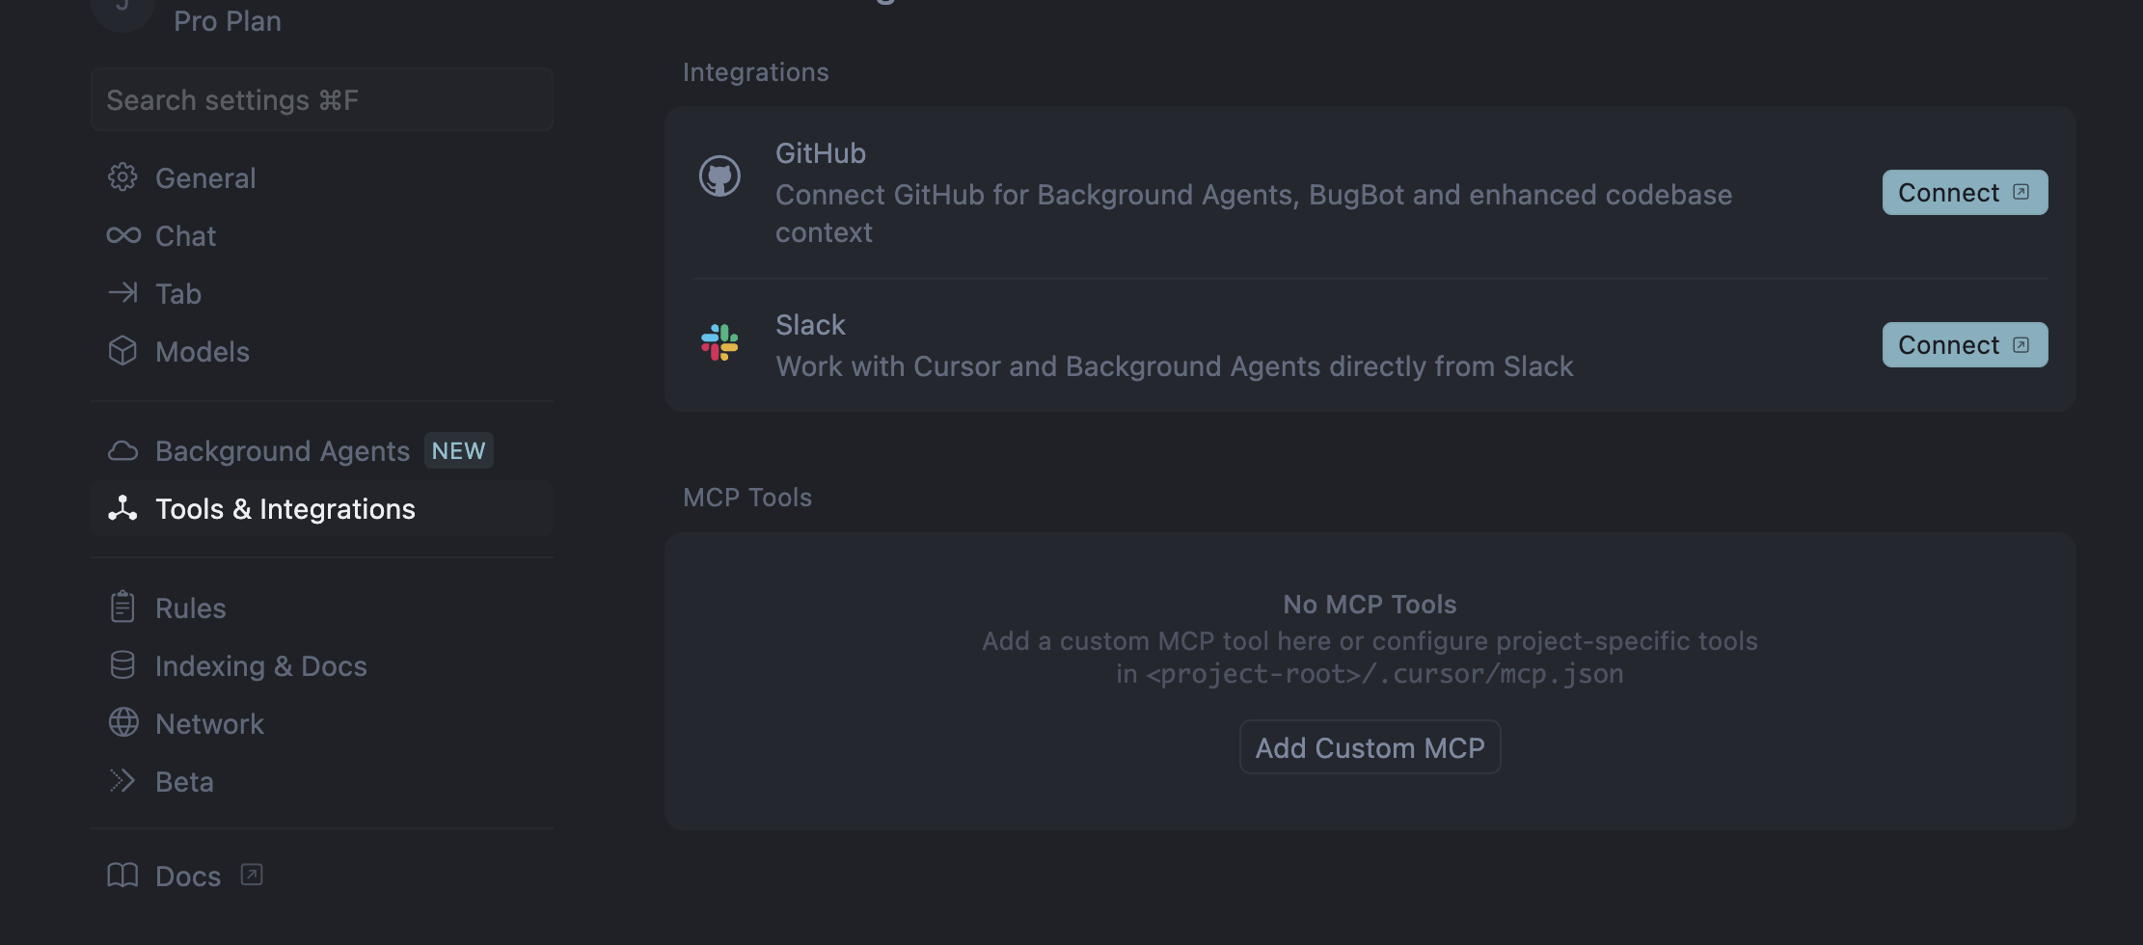Open the Background Agents settings page
This screenshot has height=945, width=2143.
tap(283, 451)
